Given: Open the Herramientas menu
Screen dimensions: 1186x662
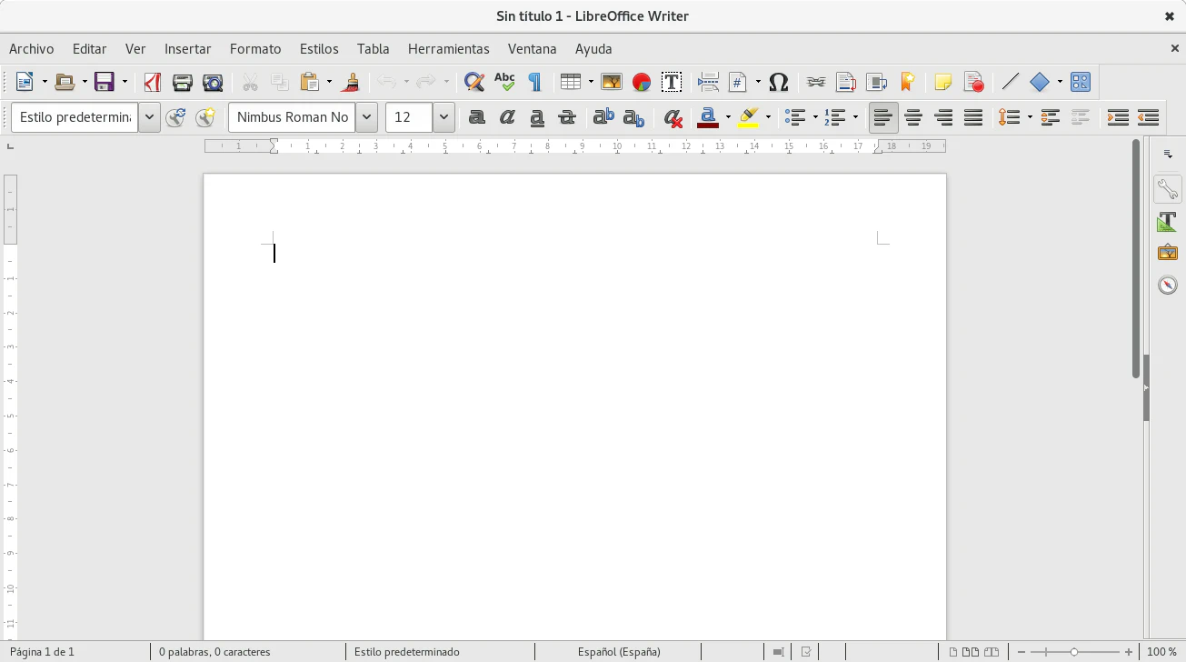Looking at the screenshot, I should pyautogui.click(x=448, y=49).
